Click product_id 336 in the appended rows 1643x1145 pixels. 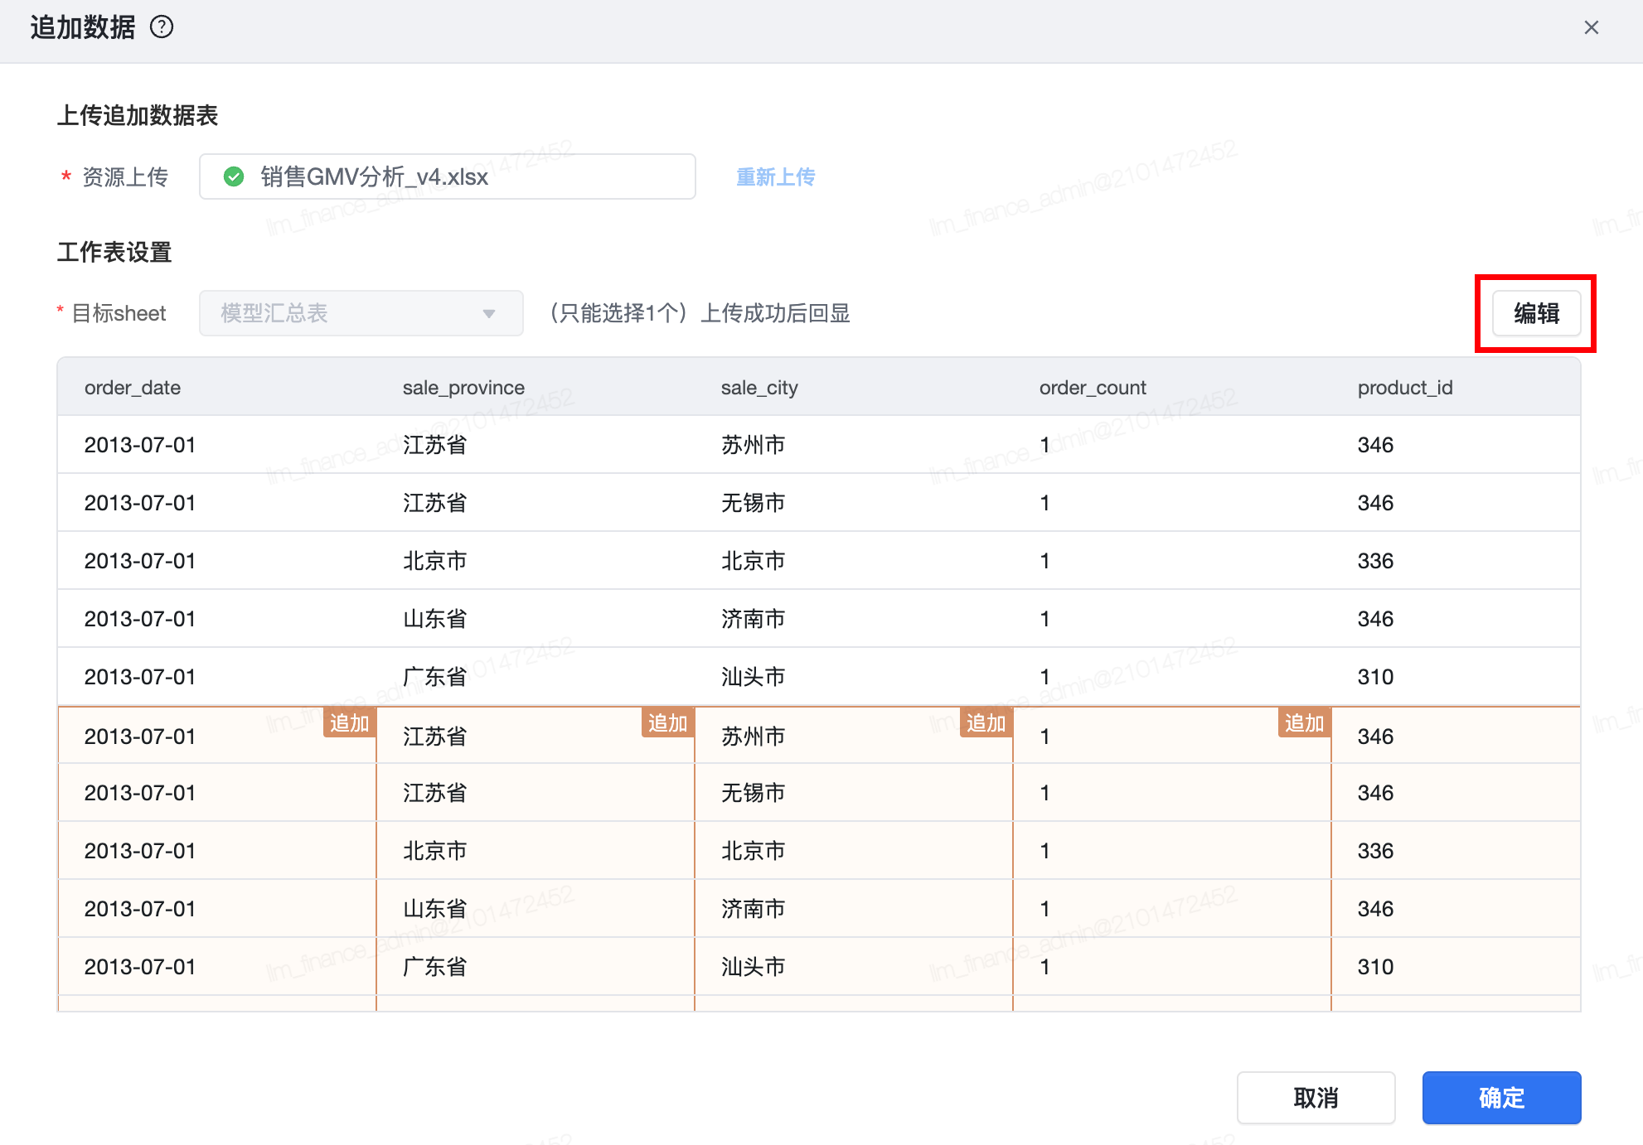coord(1375,851)
